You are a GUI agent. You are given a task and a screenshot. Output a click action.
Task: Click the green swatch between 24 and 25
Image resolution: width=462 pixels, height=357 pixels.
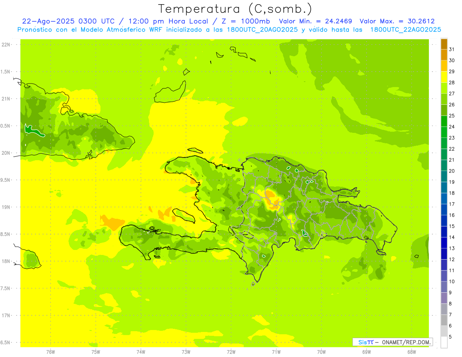(x=444, y=121)
